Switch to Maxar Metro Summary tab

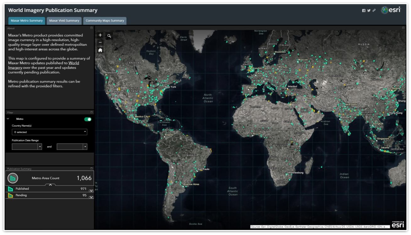coord(27,21)
